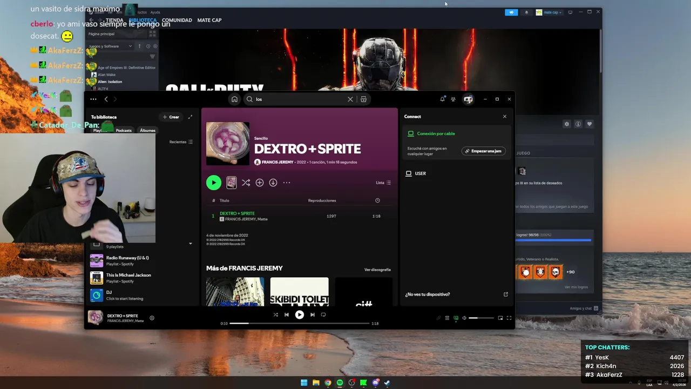Click Crear in Tu biblioteca
The width and height of the screenshot is (691, 389).
171,117
